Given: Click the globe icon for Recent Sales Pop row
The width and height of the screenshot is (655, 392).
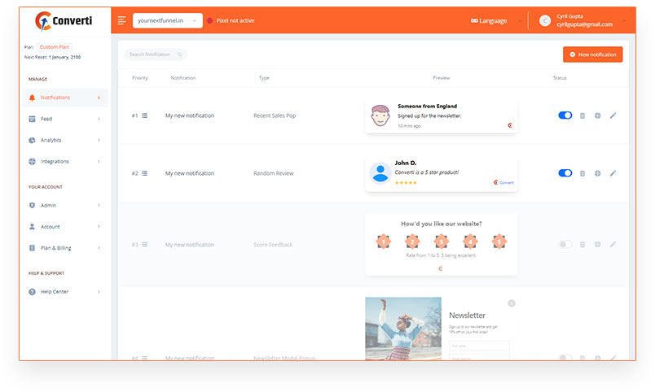Looking at the screenshot, I should 598,115.
